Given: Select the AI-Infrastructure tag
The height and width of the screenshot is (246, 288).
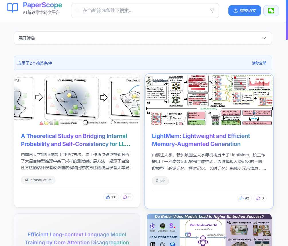Looking at the screenshot, I should pyautogui.click(x=38, y=180).
